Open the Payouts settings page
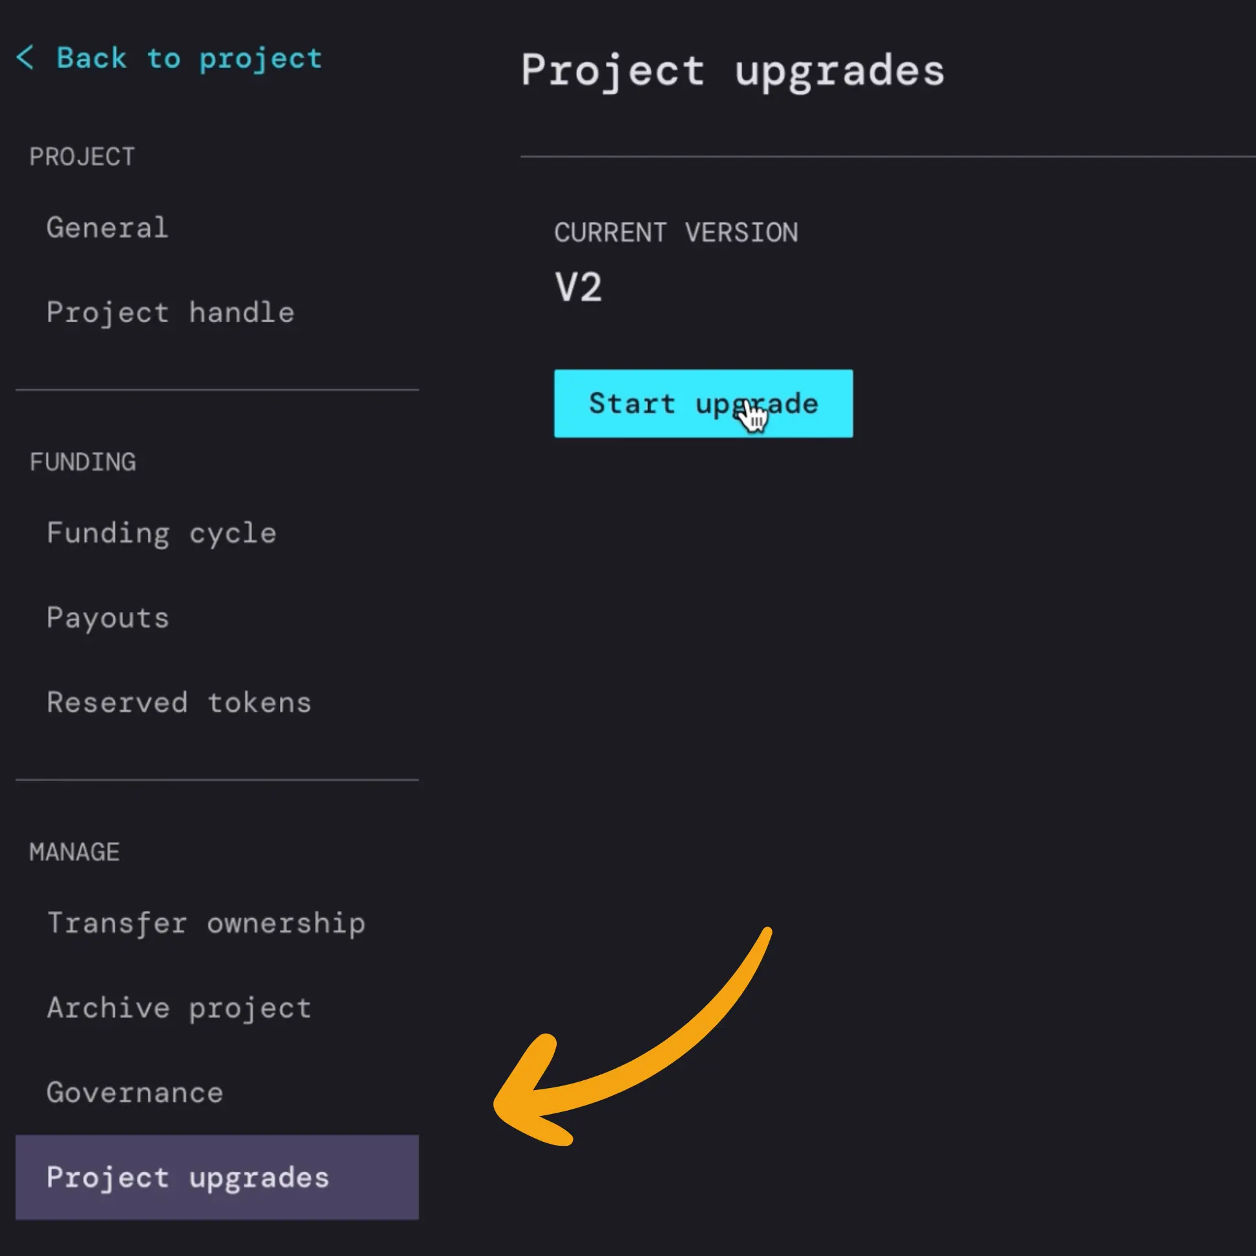The width and height of the screenshot is (1256, 1256). point(108,617)
